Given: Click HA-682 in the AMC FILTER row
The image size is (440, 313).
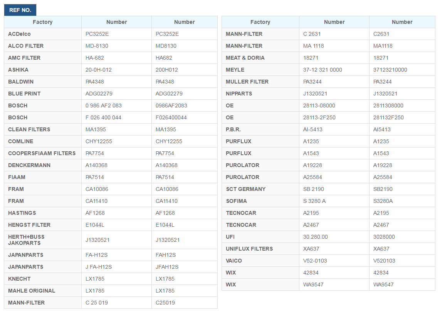Looking at the screenshot, I should coord(94,58).
